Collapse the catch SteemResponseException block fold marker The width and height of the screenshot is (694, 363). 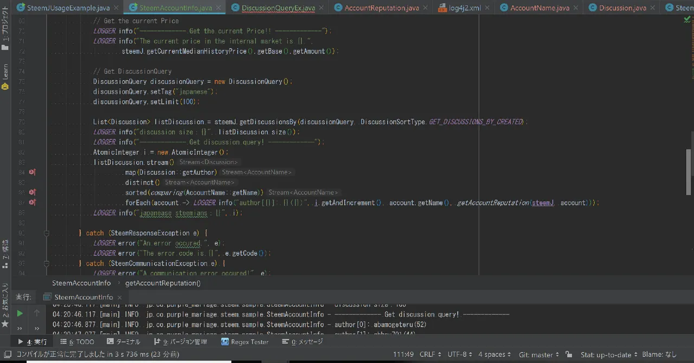[x=47, y=233]
